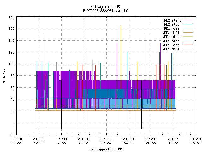Click the x-axis label 231230 08:00
This screenshot has width=202, height=152.
pyautogui.click(x=16, y=141)
